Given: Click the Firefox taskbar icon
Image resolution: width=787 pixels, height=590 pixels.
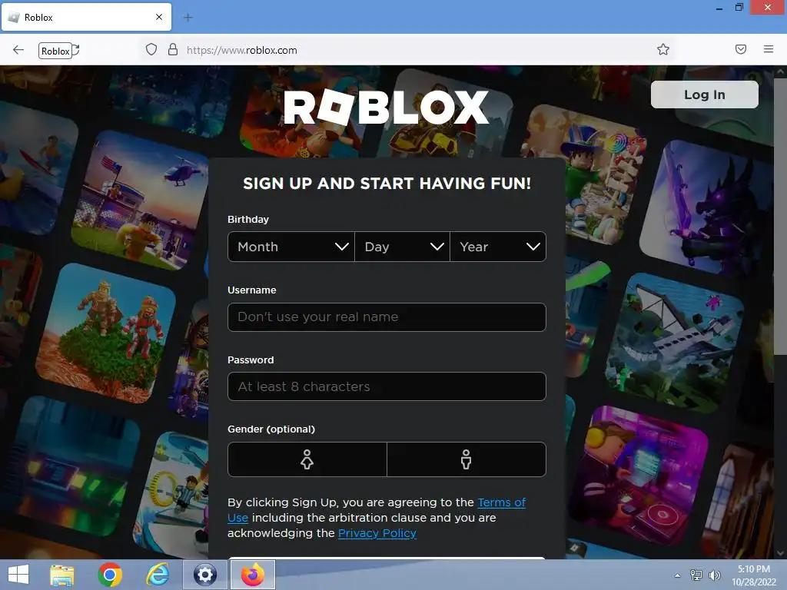Looking at the screenshot, I should click(x=253, y=575).
